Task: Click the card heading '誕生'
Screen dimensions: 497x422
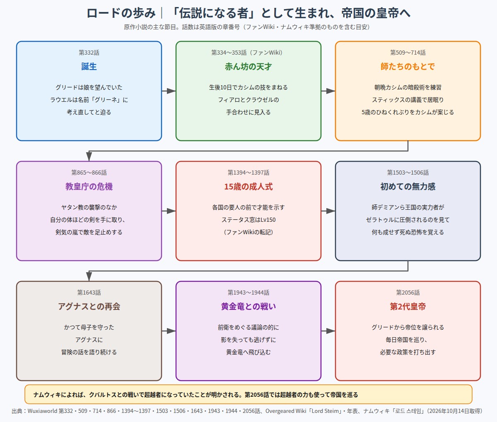Action: (x=89, y=67)
